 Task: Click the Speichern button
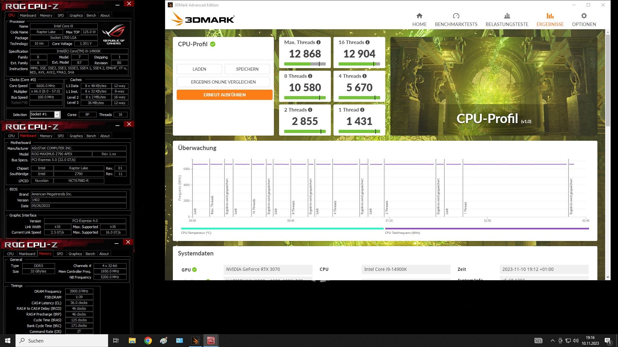pos(247,69)
